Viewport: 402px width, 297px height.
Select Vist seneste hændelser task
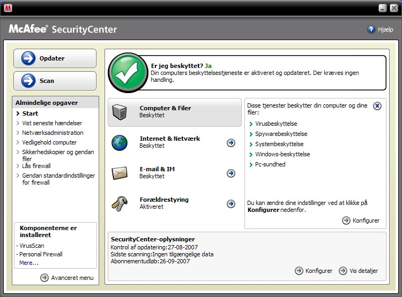[52, 123]
